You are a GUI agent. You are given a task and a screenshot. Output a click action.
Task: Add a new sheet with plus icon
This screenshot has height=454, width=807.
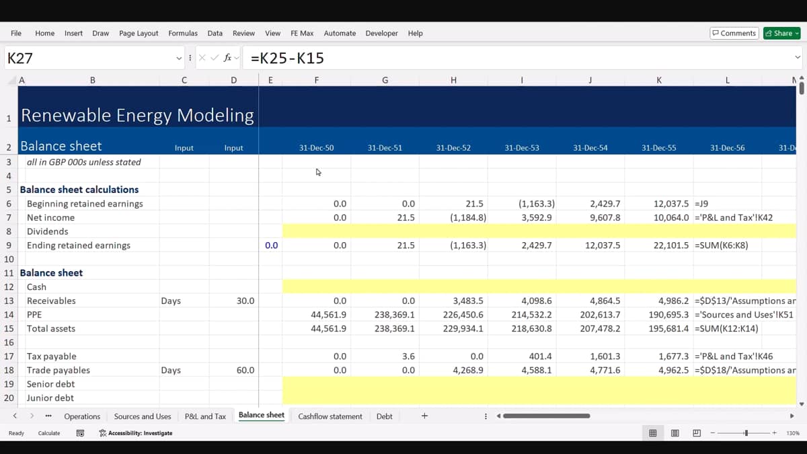[424, 416]
